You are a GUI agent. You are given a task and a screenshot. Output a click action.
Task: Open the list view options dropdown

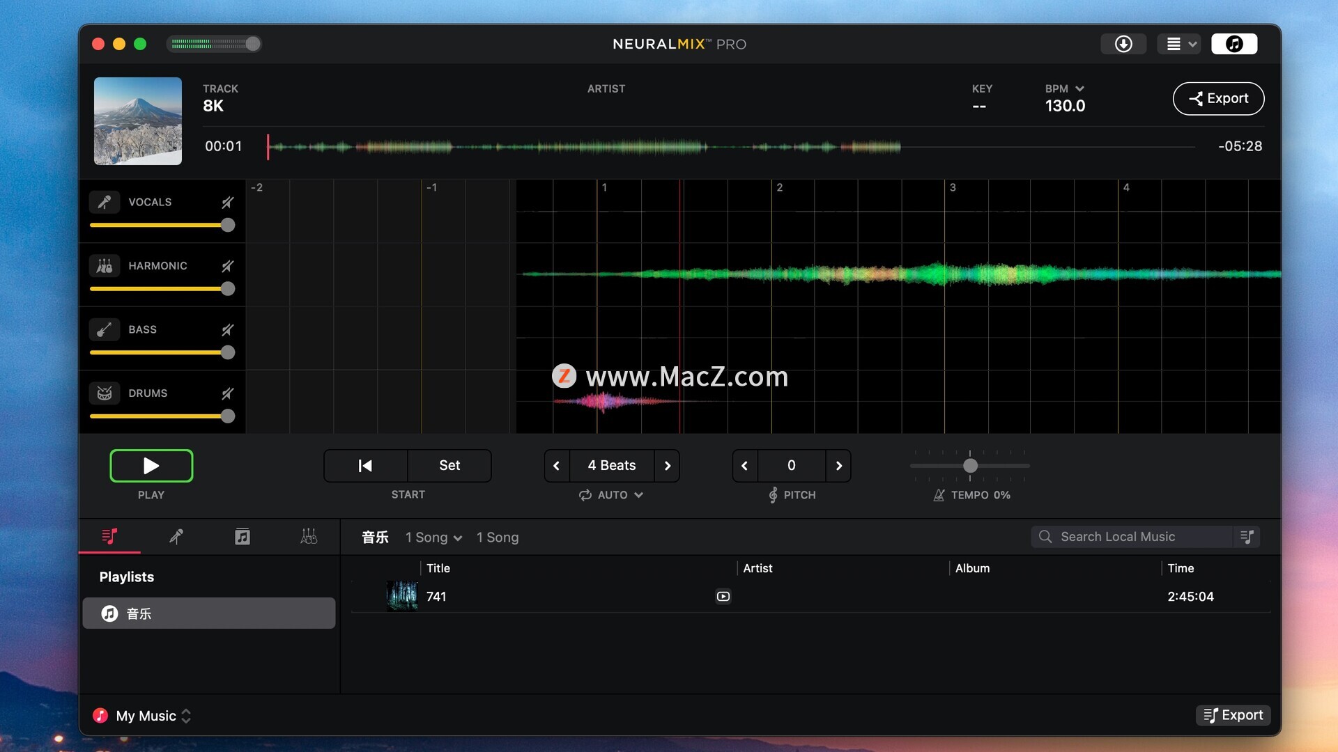[1179, 44]
